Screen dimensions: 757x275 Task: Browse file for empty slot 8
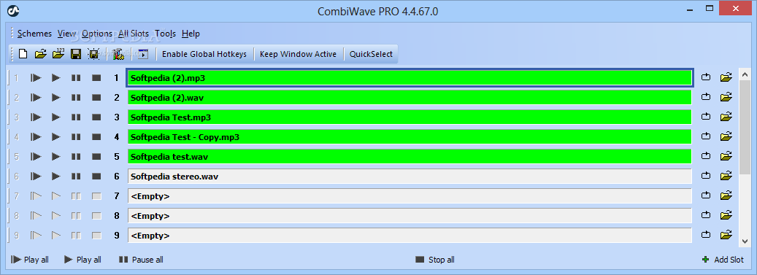click(726, 216)
